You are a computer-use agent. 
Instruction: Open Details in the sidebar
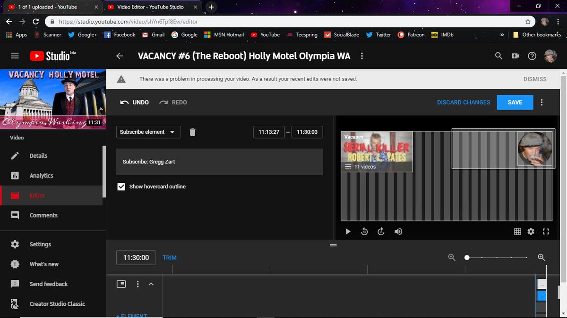point(51,155)
